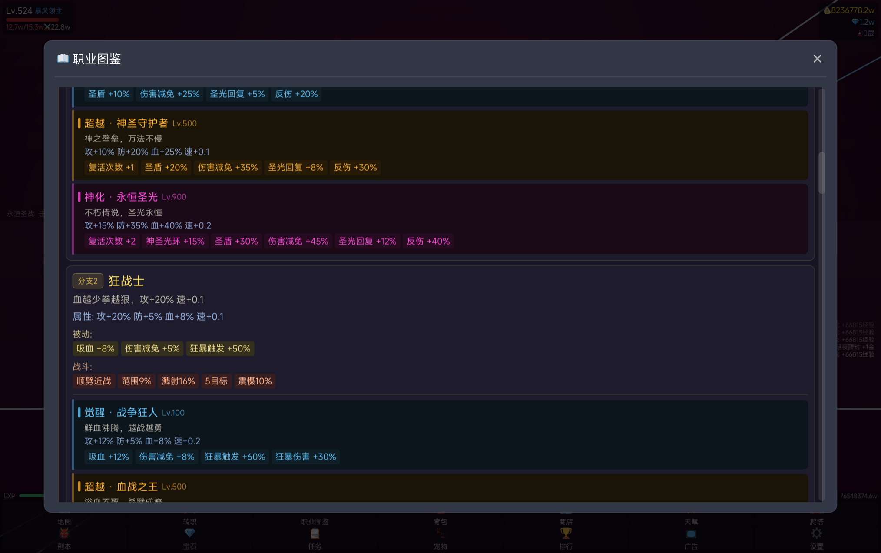881x553 pixels.
Task: Click the dialog's vertical scrollbar thumb
Action: (821, 172)
